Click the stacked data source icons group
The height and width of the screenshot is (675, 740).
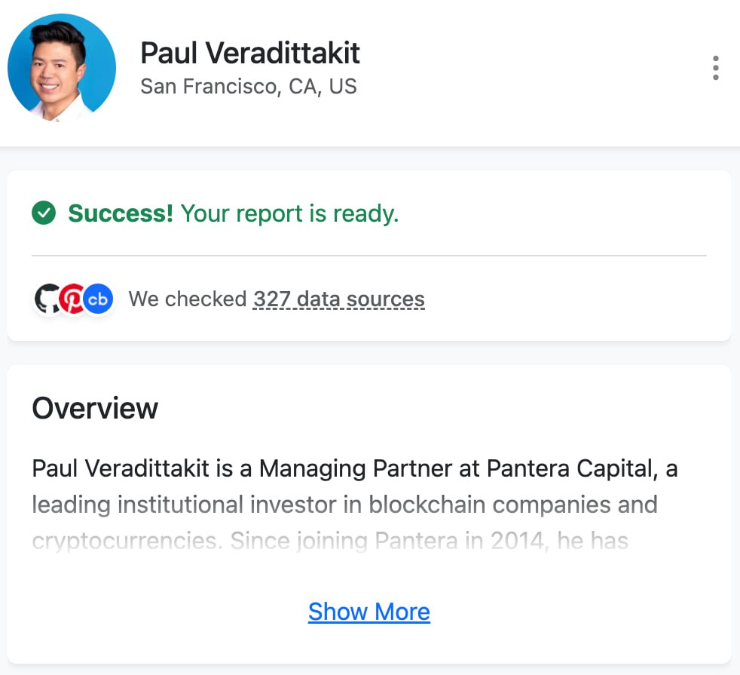(72, 299)
